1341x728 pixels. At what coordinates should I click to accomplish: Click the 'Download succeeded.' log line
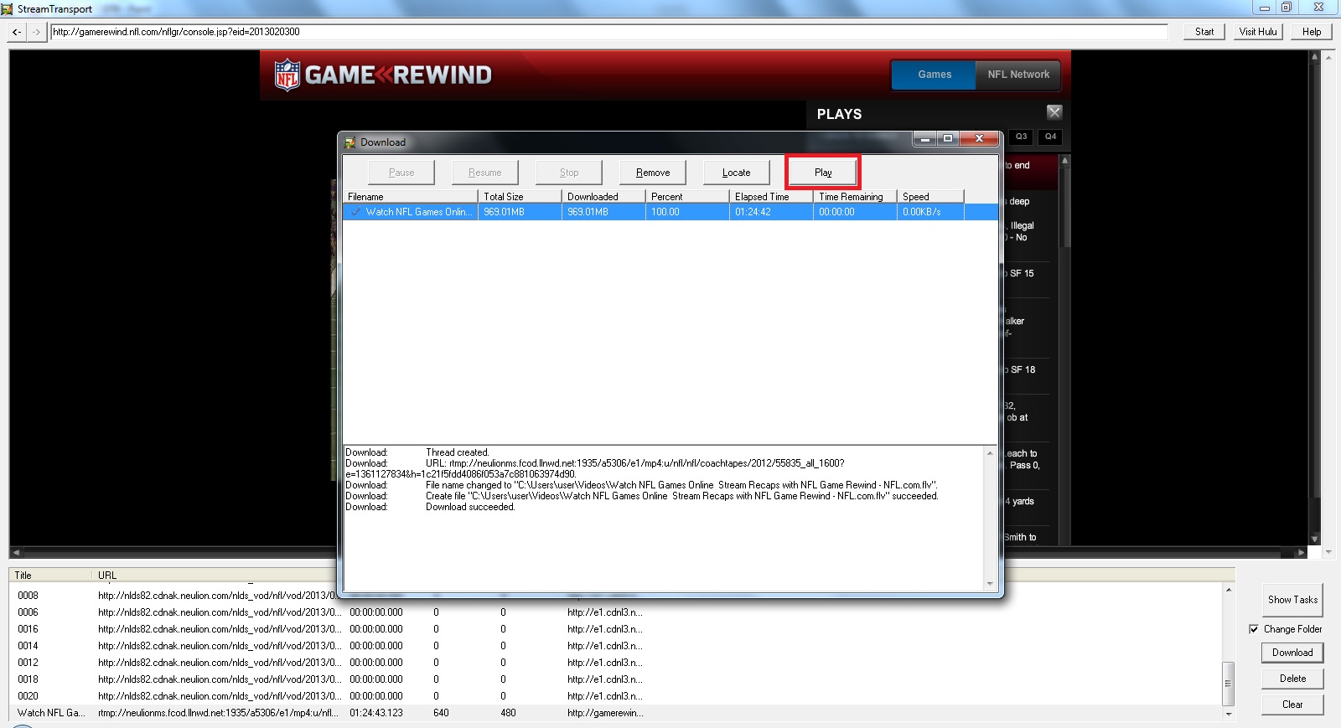(x=470, y=507)
